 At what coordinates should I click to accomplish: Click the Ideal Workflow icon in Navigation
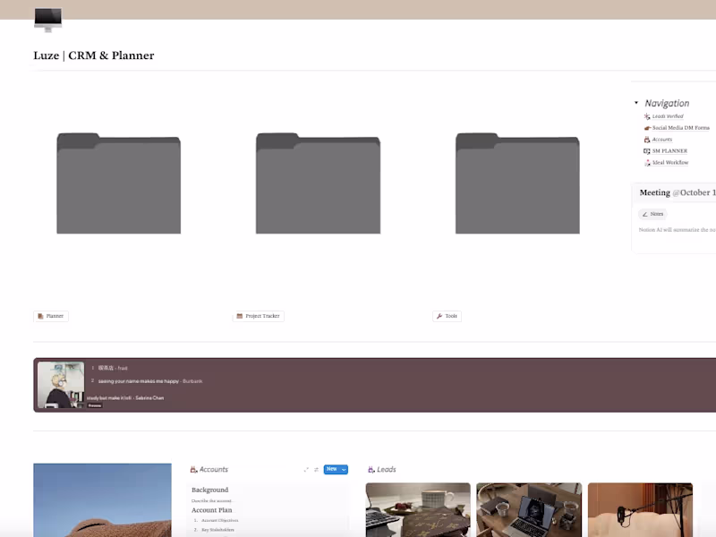[647, 162]
